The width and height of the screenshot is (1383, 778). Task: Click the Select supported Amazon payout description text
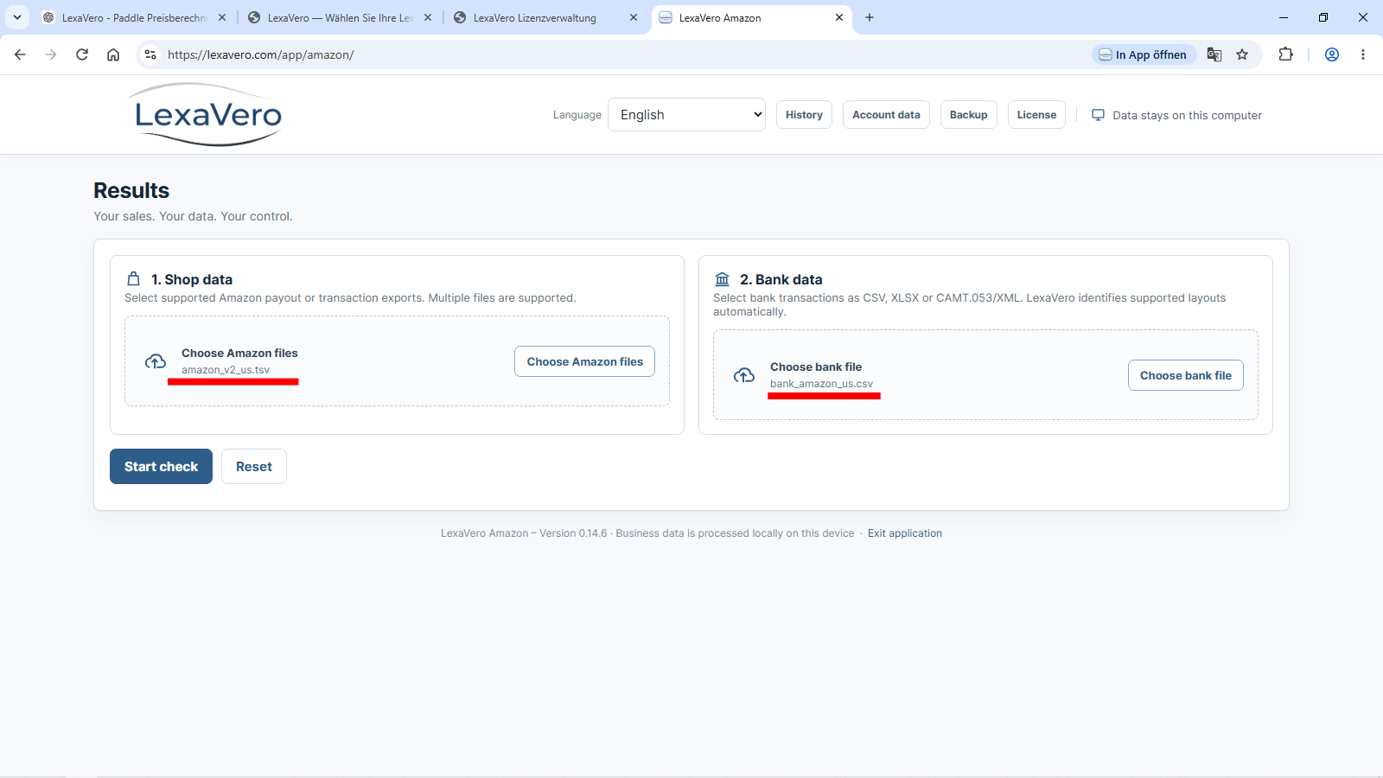tap(350, 298)
